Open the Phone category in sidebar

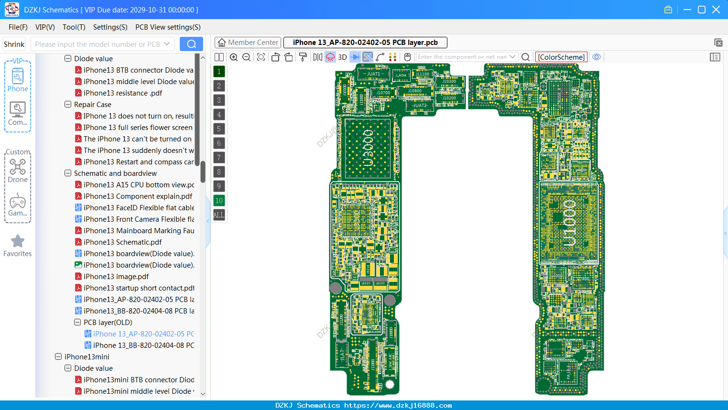[x=18, y=80]
